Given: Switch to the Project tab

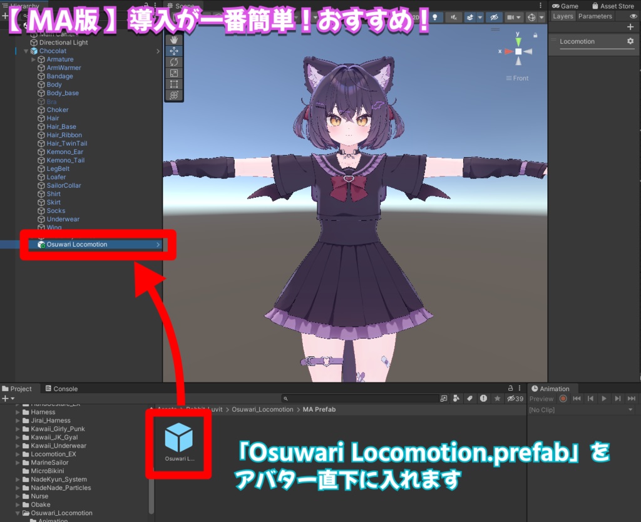Looking at the screenshot, I should click(x=17, y=389).
